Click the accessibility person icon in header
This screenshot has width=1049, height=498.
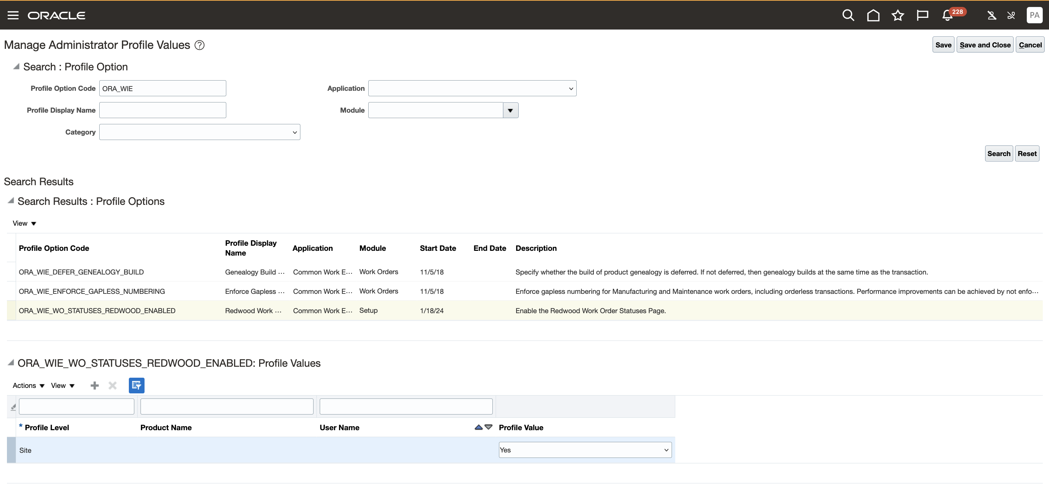point(992,15)
